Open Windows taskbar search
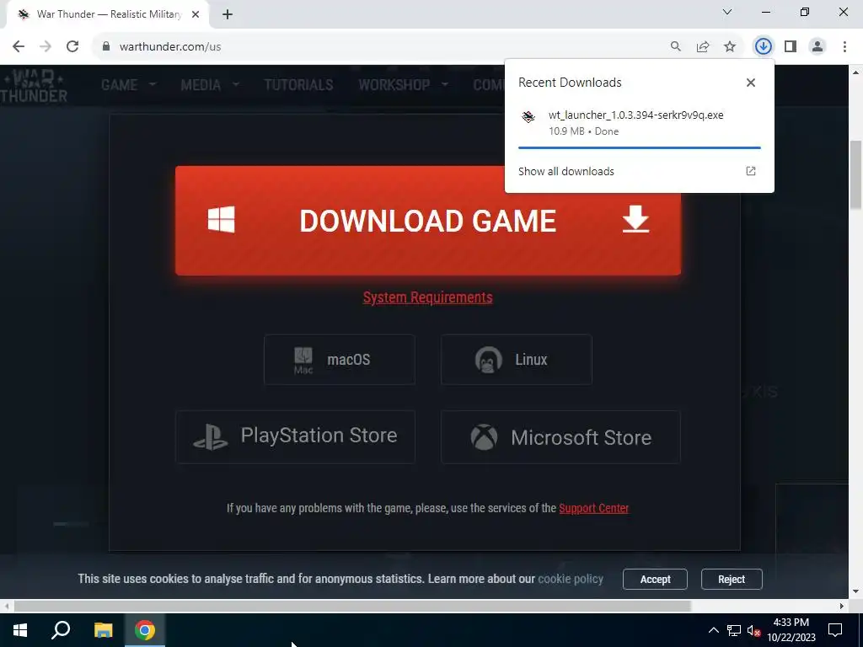The image size is (863, 647). point(61,630)
